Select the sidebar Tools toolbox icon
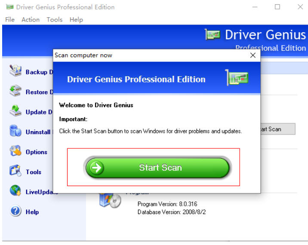Image resolution: width=308 pixels, height=245 pixels. pos(15,171)
